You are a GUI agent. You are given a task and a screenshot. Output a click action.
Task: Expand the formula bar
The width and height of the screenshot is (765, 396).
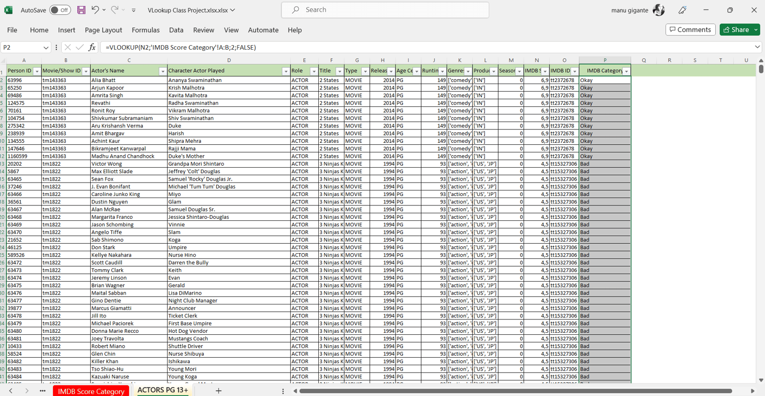[x=757, y=47]
